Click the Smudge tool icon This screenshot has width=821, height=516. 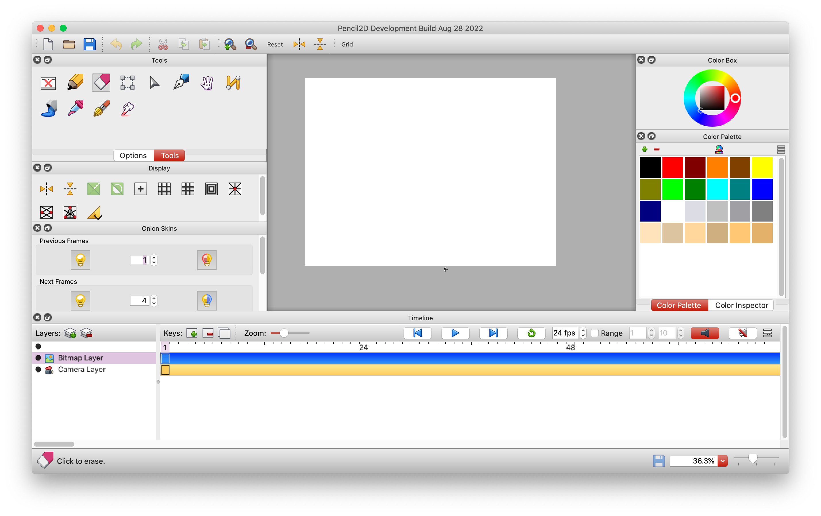pos(128,109)
